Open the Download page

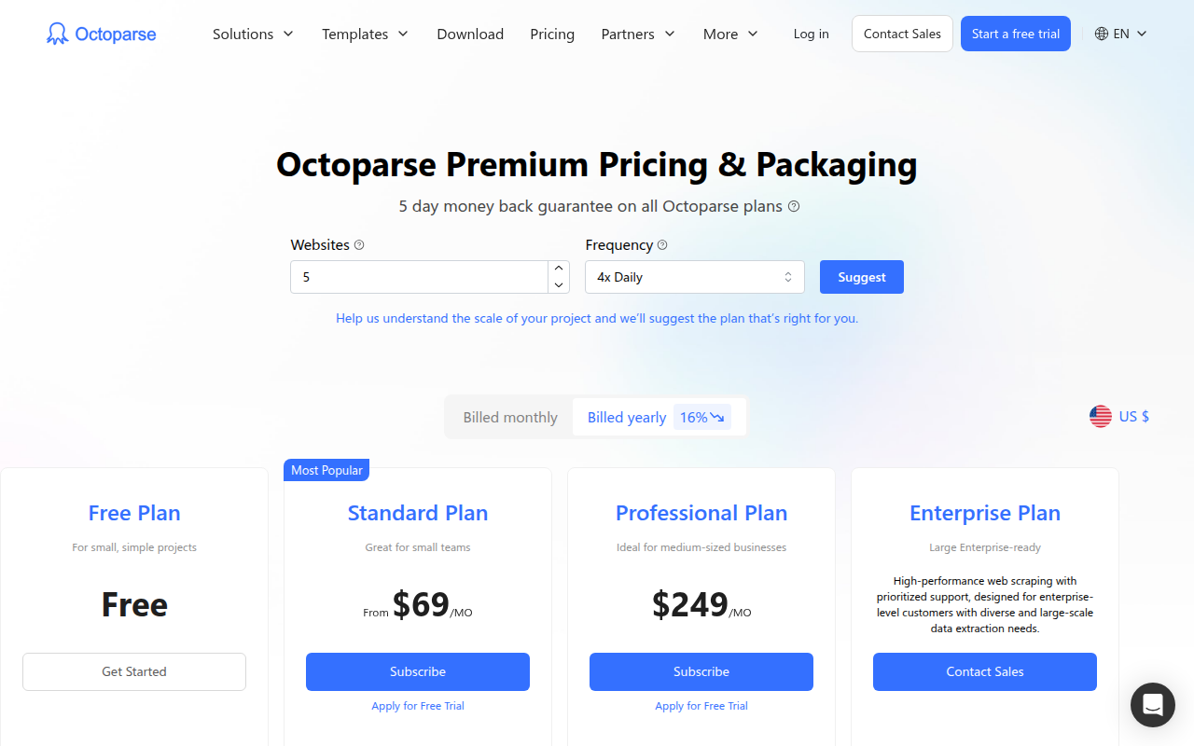470,34
